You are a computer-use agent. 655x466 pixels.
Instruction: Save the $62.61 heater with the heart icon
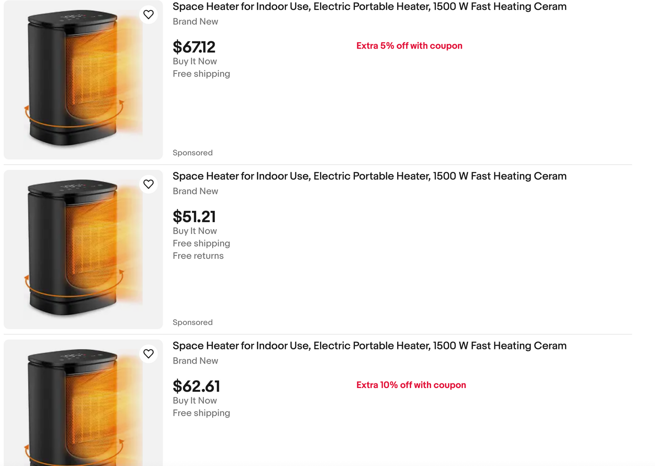pos(148,354)
